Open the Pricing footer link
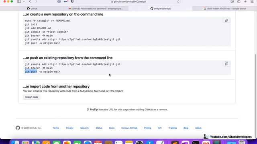Screen dimensions: 257x144 pyautogui.click(x=147, y=128)
